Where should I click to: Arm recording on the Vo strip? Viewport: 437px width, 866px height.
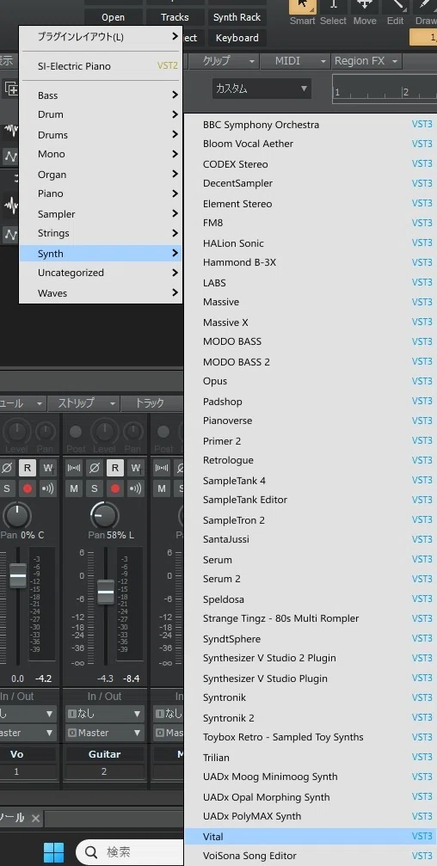(x=28, y=488)
